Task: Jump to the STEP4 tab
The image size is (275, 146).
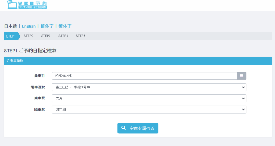Action: (63, 36)
